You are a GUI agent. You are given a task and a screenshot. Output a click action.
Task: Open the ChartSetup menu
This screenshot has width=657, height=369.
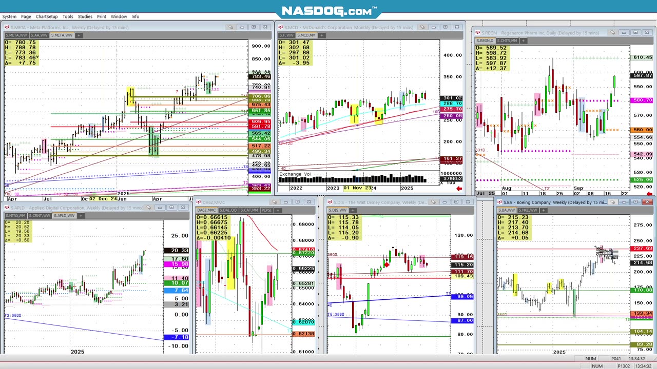coord(47,16)
